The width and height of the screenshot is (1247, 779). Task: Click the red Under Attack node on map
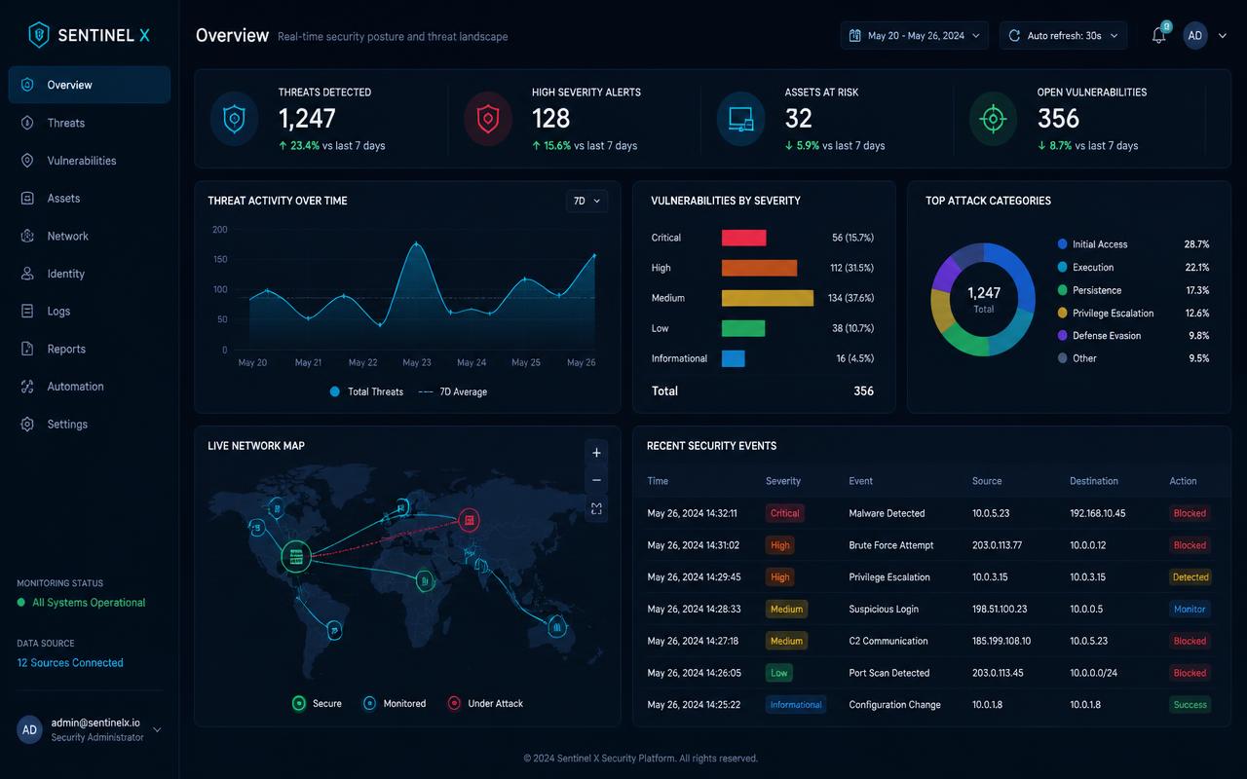point(470,520)
